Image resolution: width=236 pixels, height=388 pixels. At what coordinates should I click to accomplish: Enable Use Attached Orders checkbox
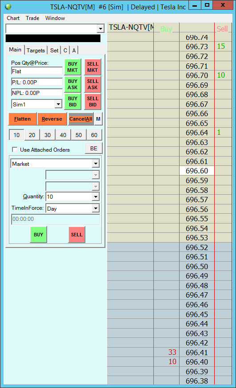(x=15, y=150)
